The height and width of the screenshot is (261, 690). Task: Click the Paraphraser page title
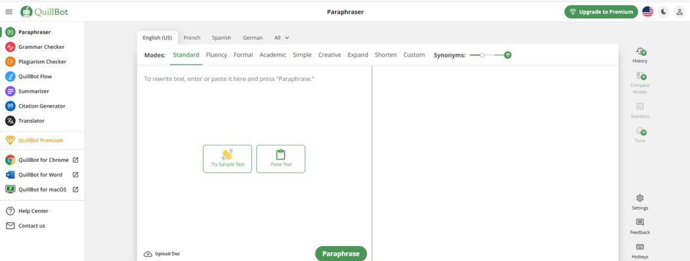(x=345, y=12)
